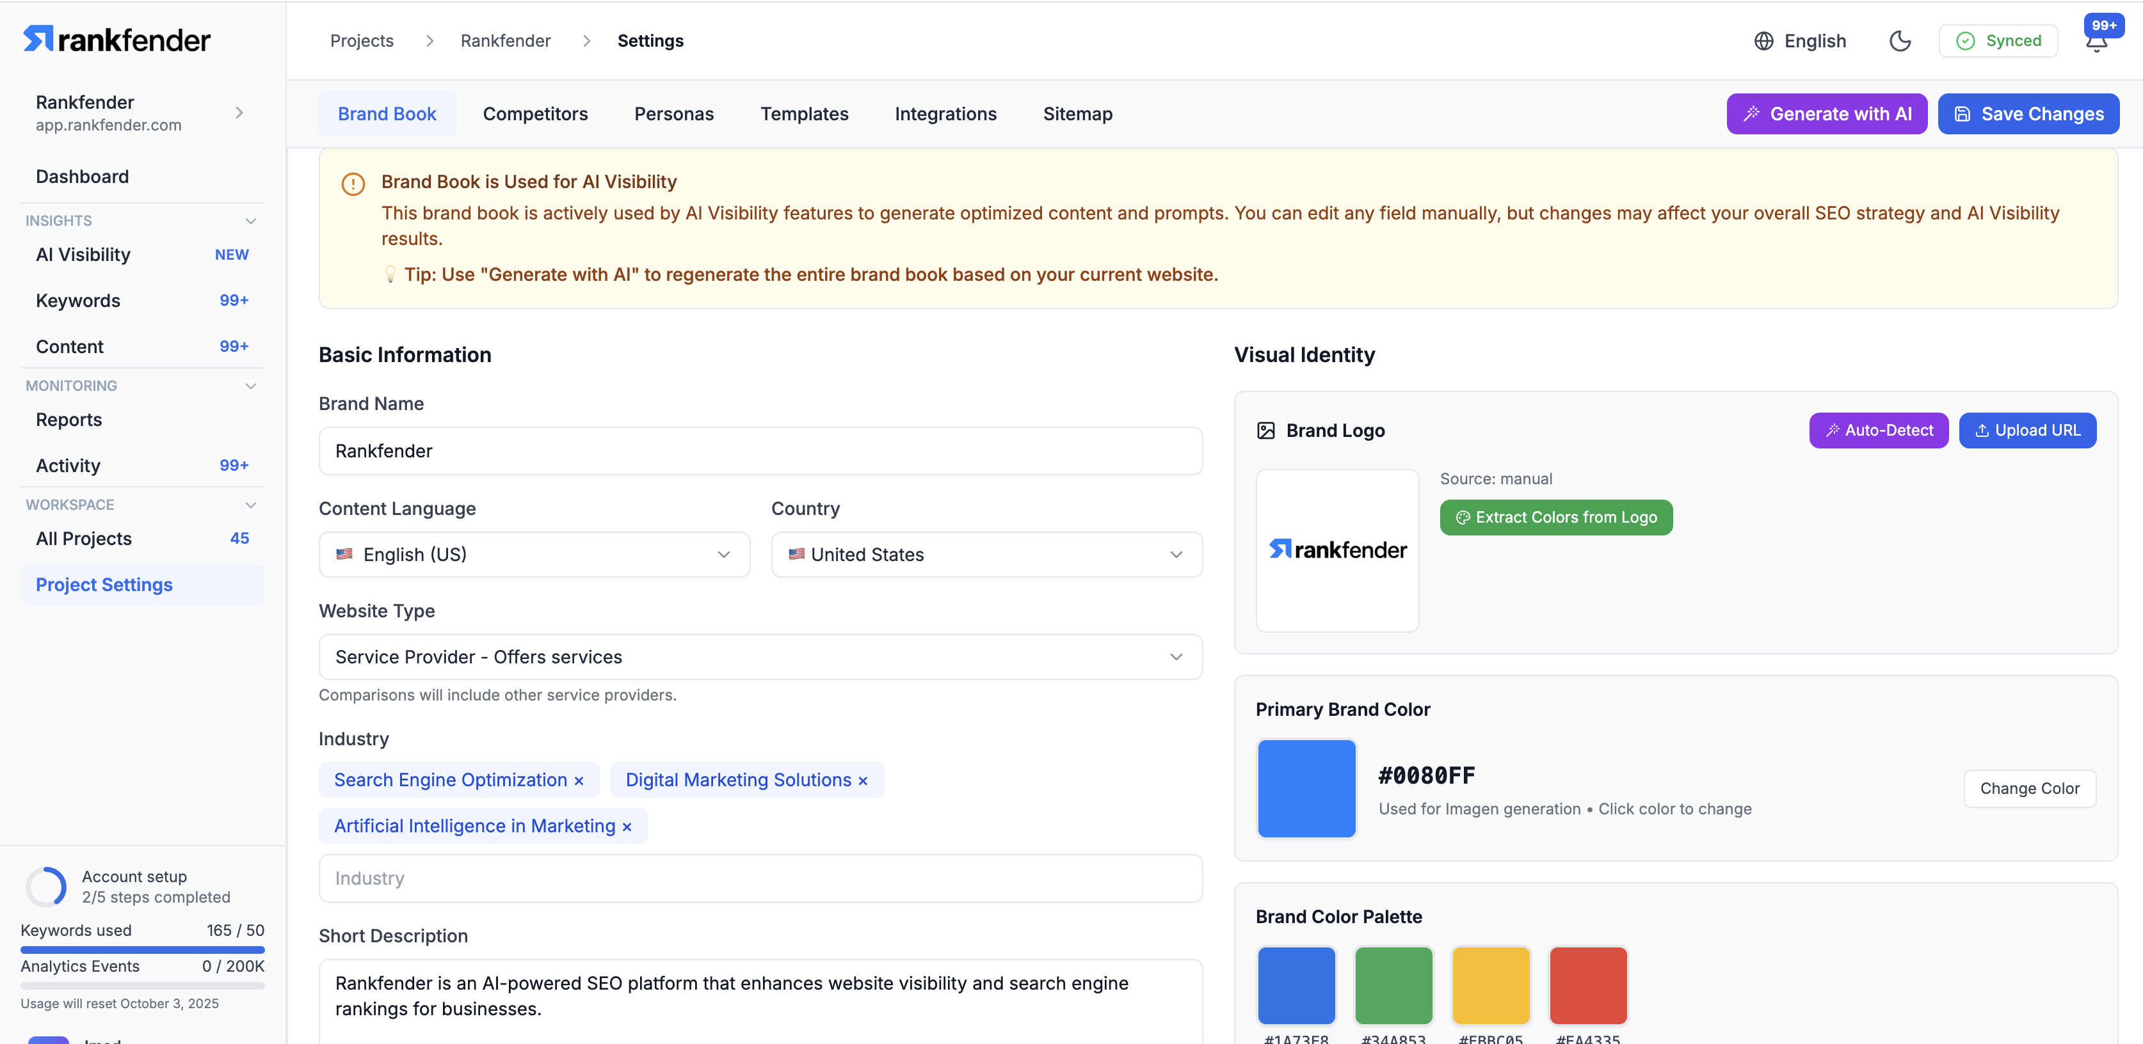2143x1044 pixels.
Task: Open the Country dropdown
Action: 986,555
